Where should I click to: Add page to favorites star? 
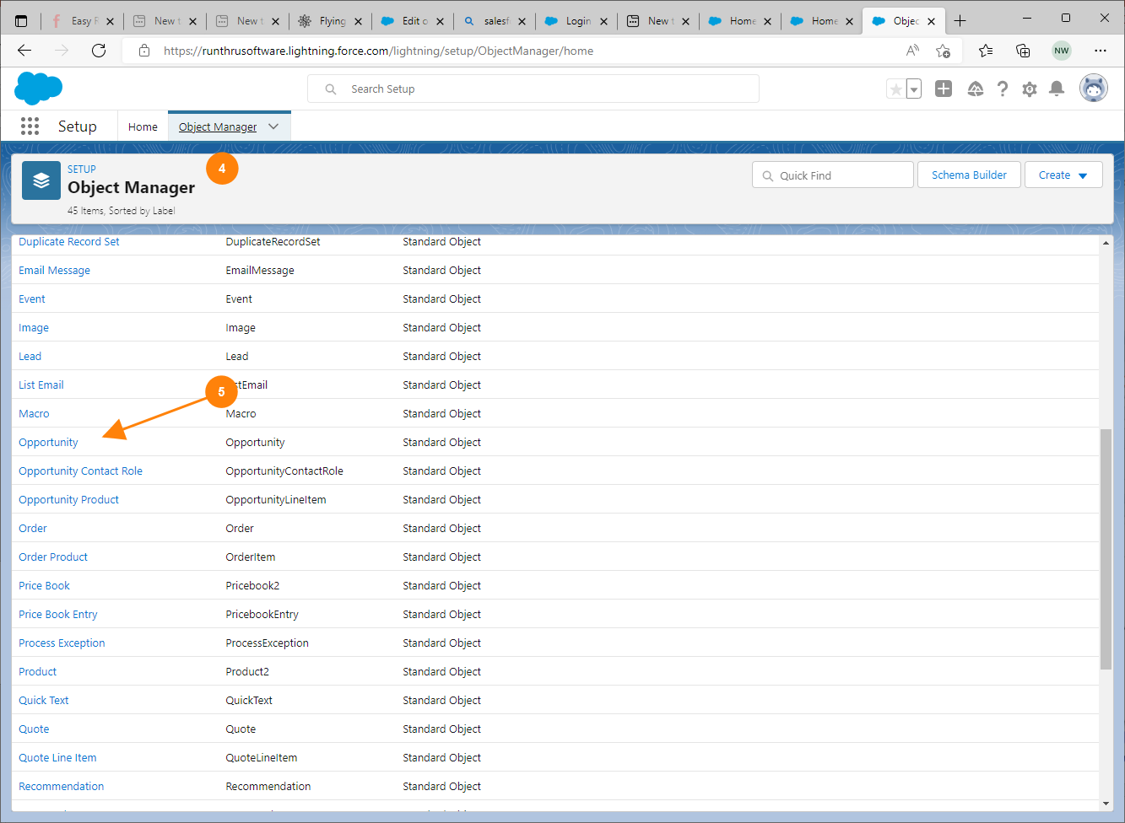tap(895, 89)
